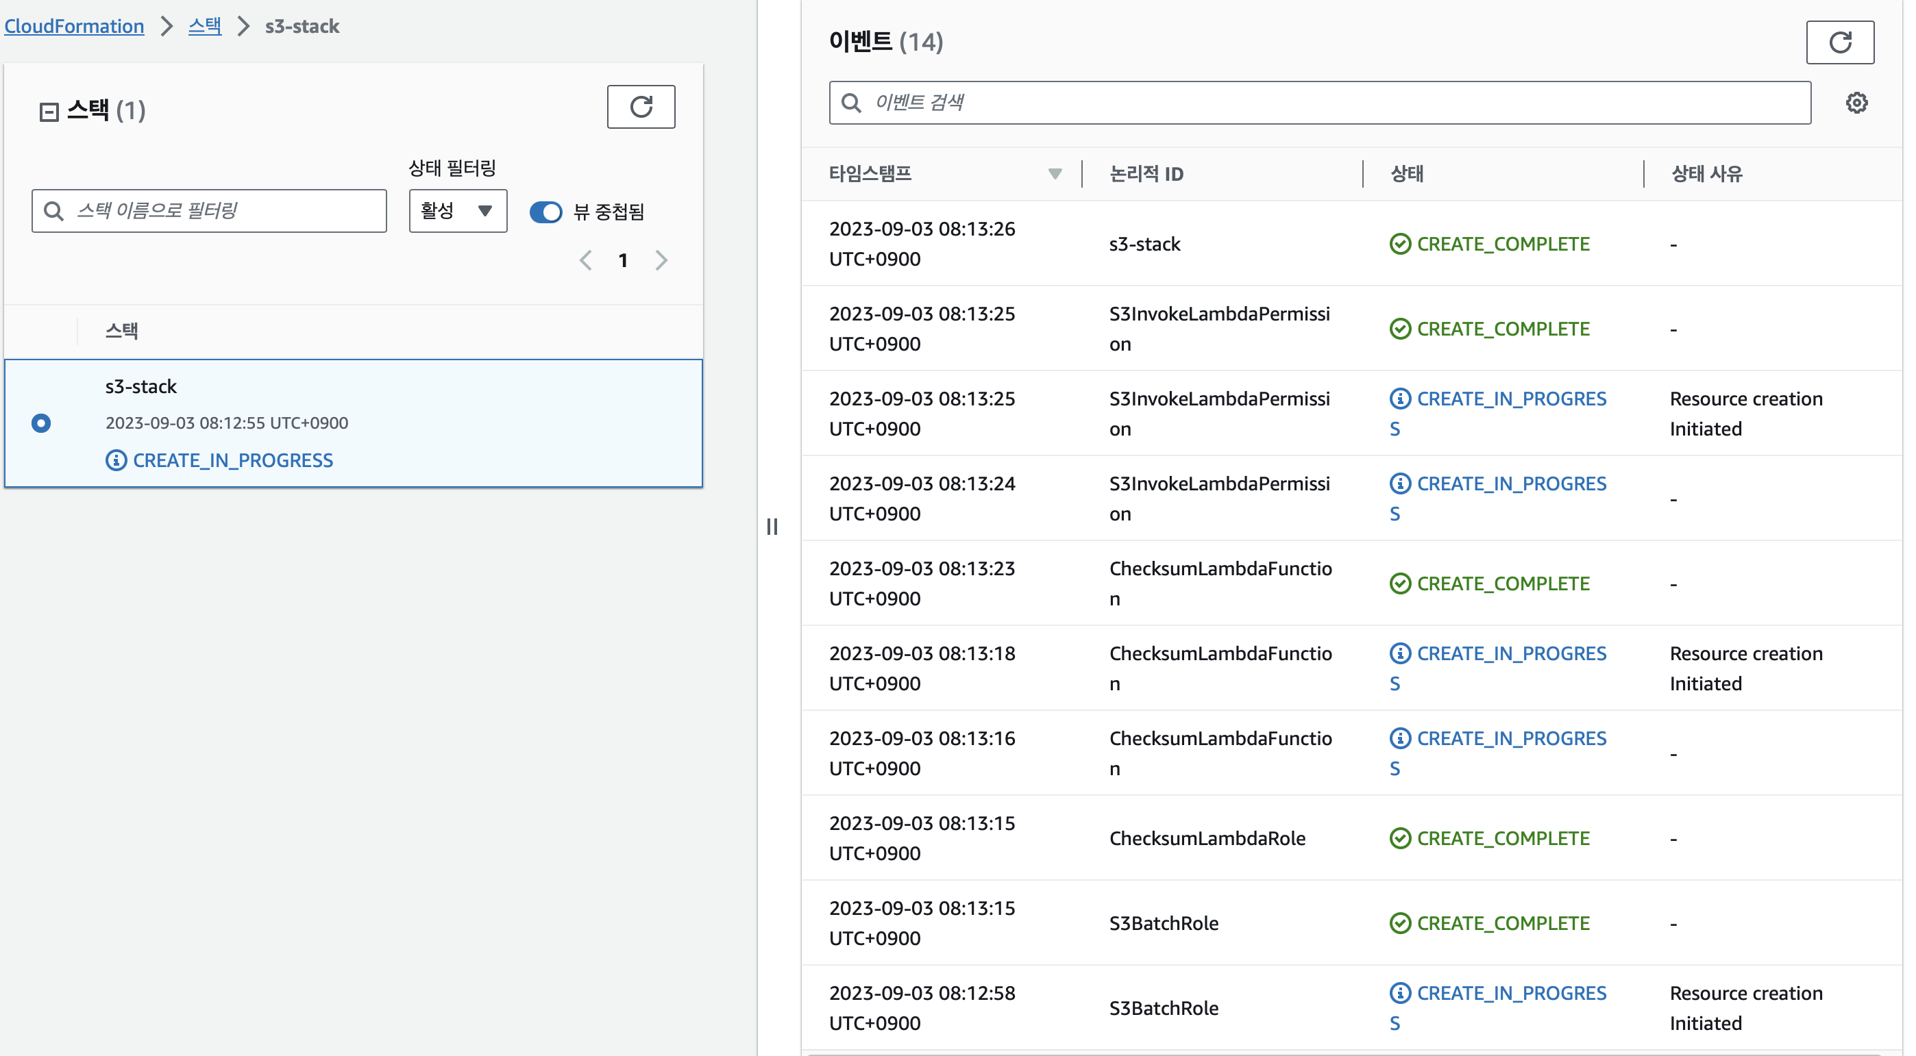The image size is (1916, 1056).
Task: Open events table settings gear
Action: pos(1856,103)
